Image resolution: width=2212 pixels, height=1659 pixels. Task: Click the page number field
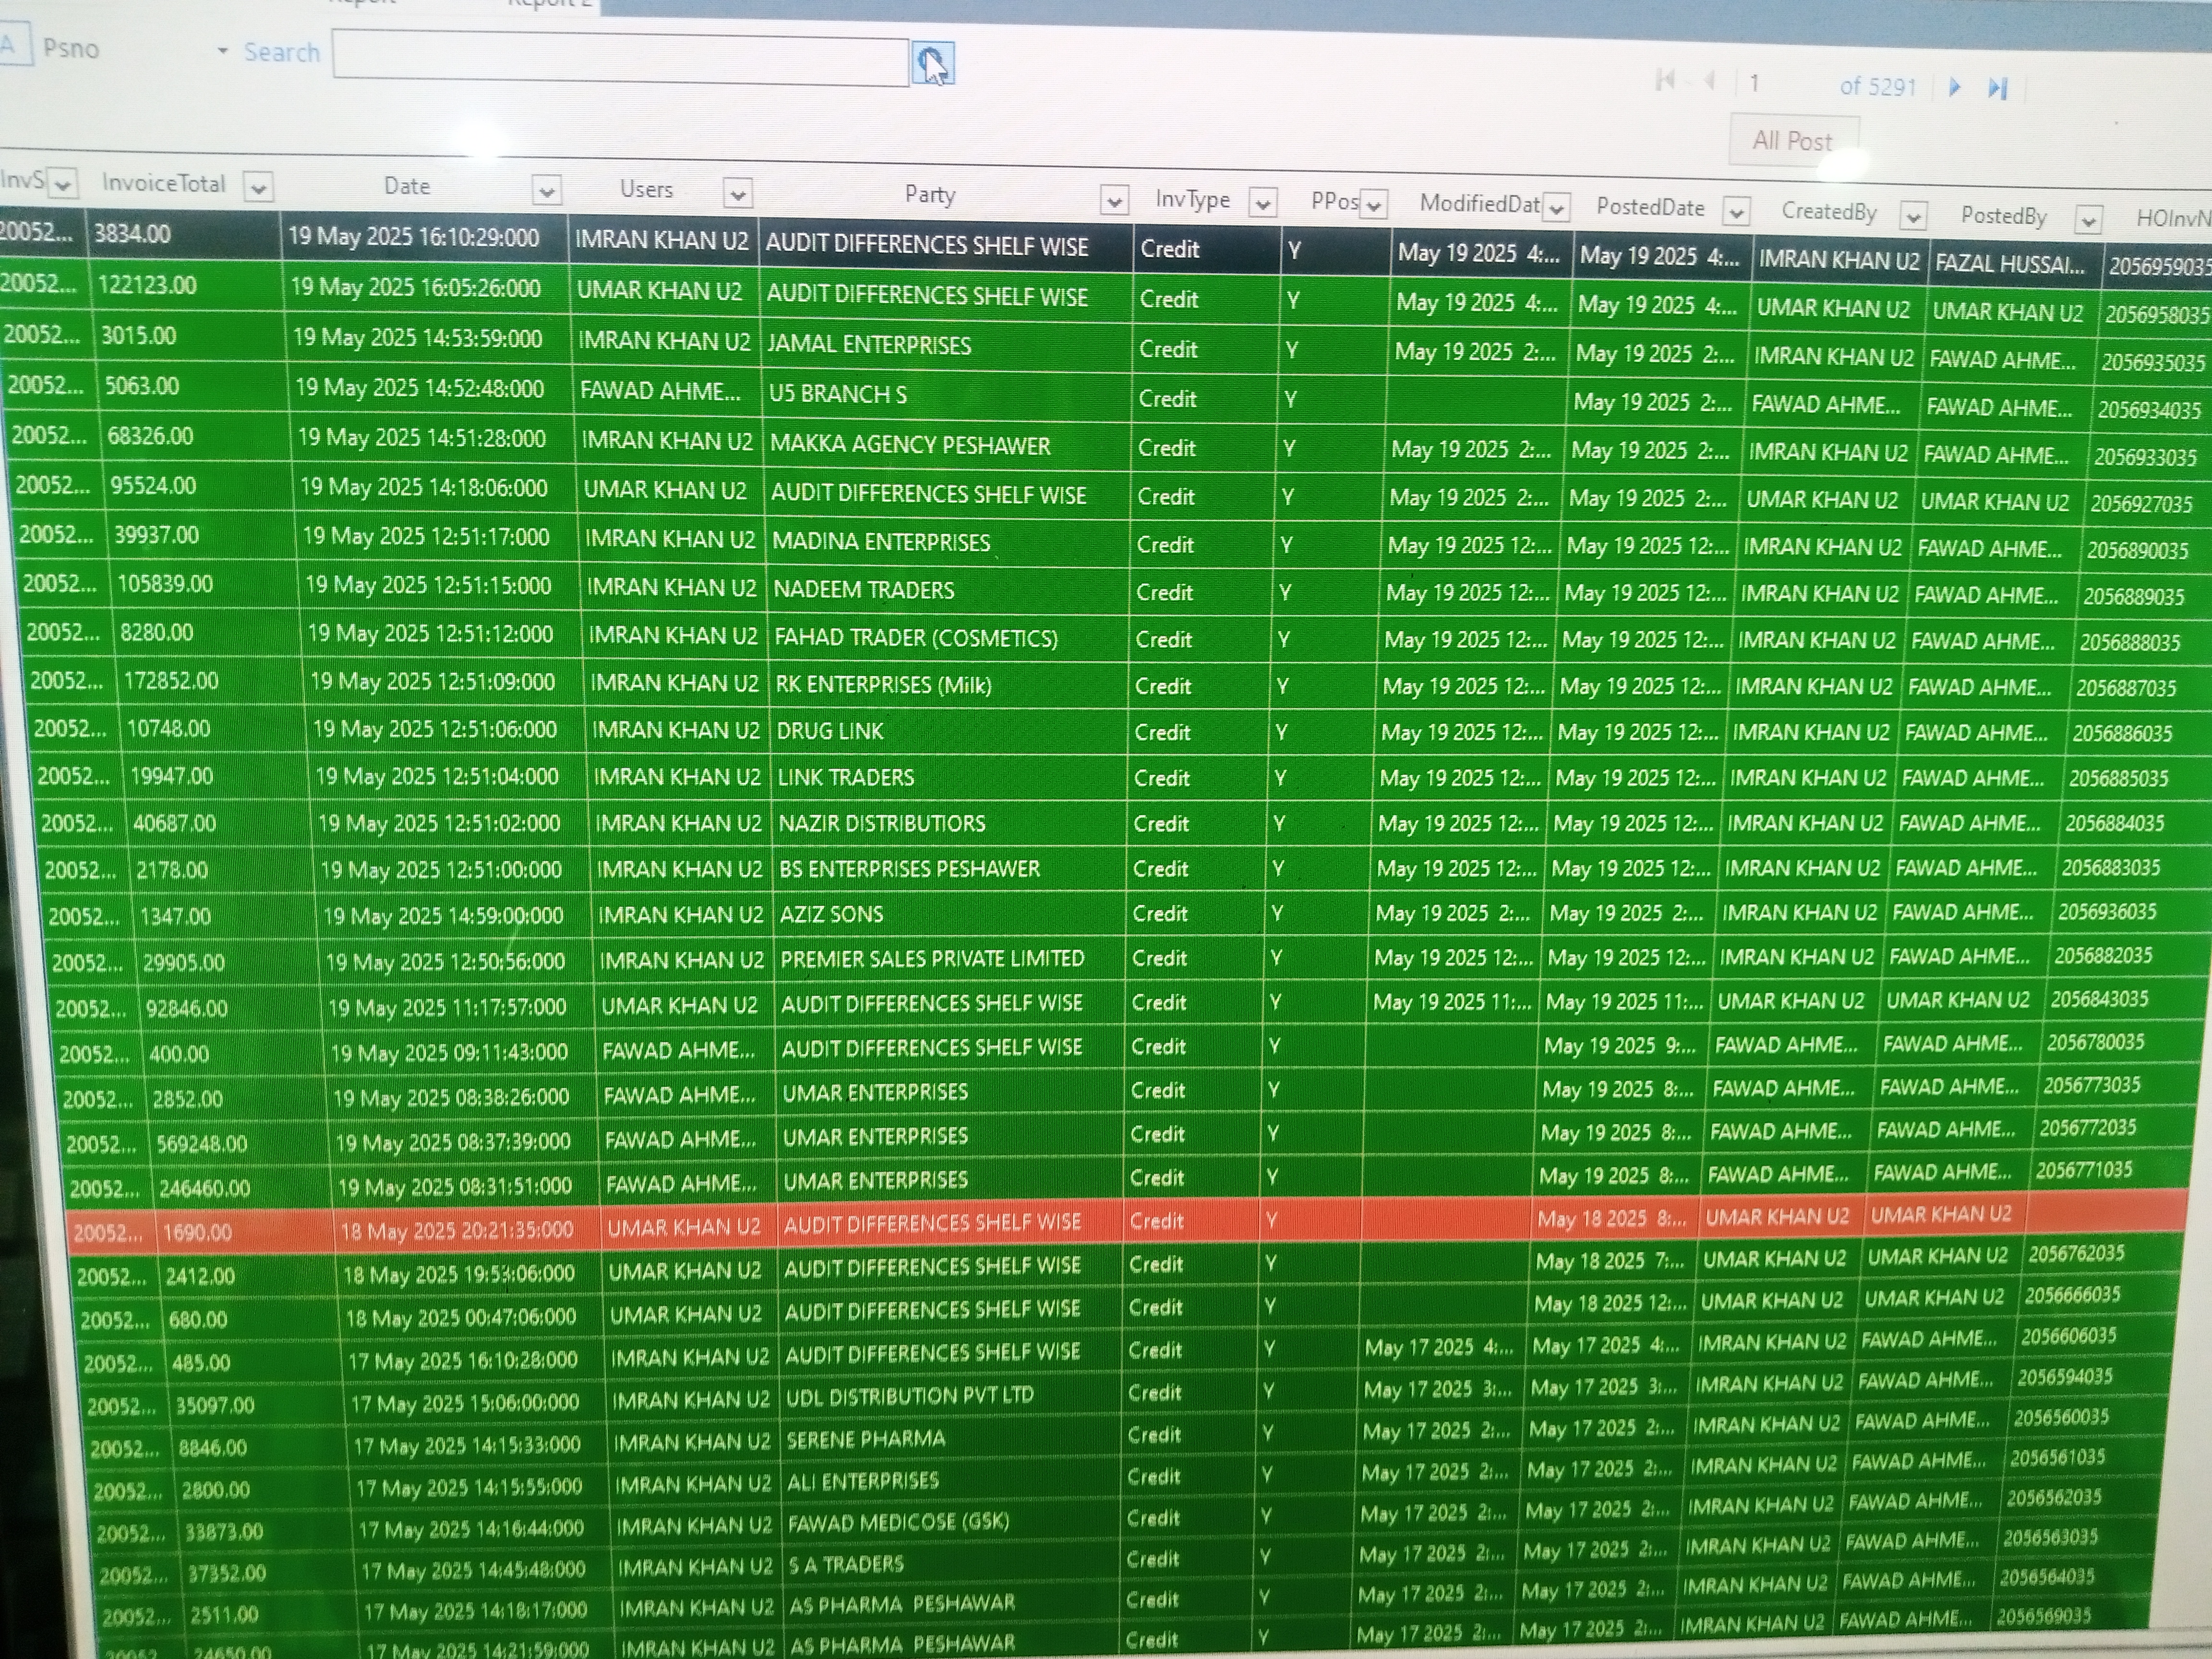coord(1780,84)
